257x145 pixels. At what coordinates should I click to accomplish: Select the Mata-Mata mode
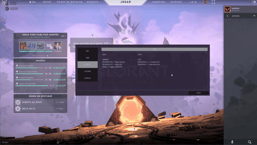[40, 109]
